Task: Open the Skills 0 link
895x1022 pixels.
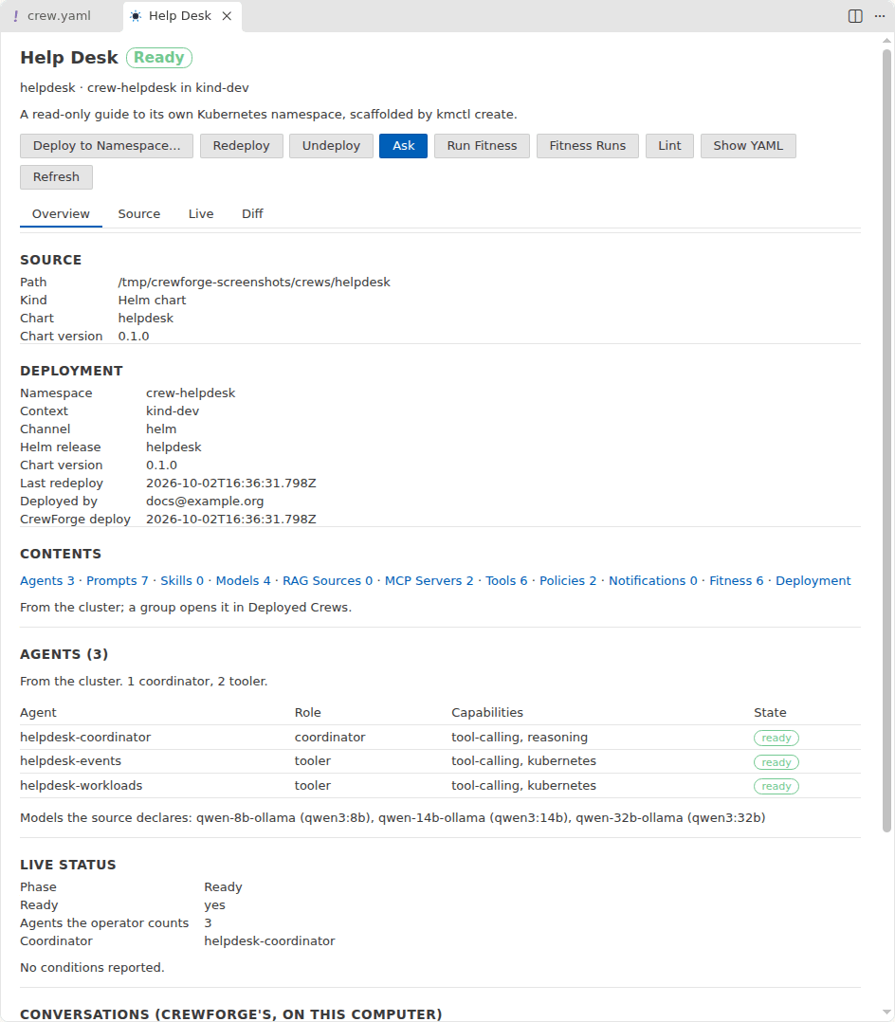Action: pyautogui.click(x=182, y=581)
